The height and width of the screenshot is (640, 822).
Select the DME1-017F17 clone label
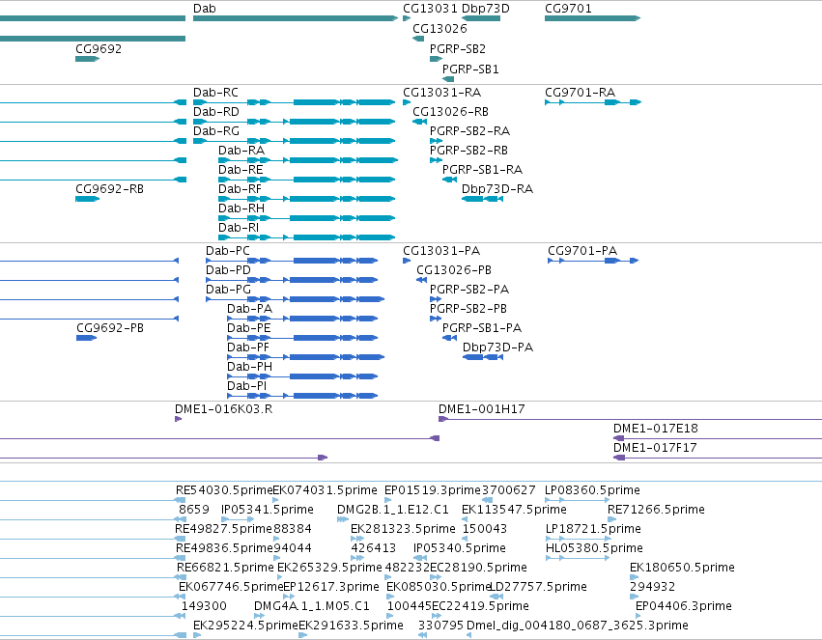click(x=655, y=448)
